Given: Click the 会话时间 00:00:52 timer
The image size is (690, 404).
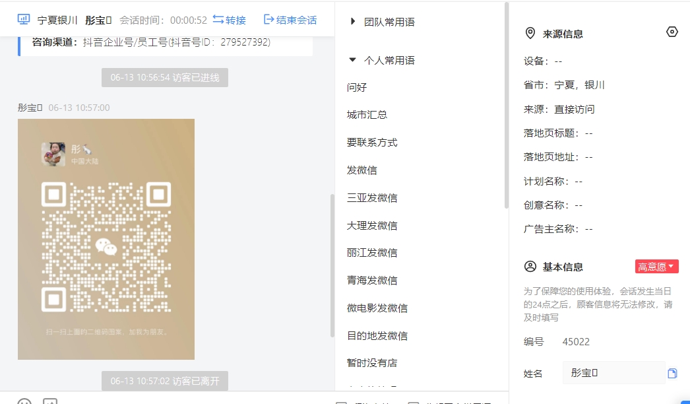Looking at the screenshot, I should click(163, 20).
